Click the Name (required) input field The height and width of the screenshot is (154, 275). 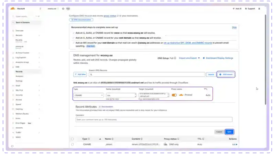point(121,95)
